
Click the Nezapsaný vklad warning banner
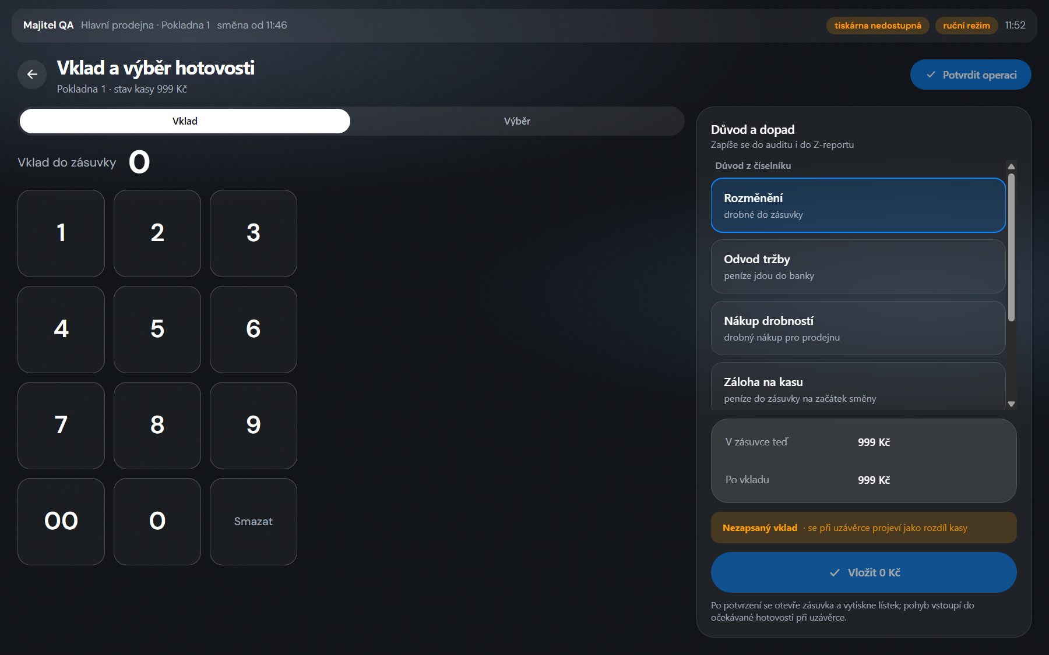[x=864, y=527]
